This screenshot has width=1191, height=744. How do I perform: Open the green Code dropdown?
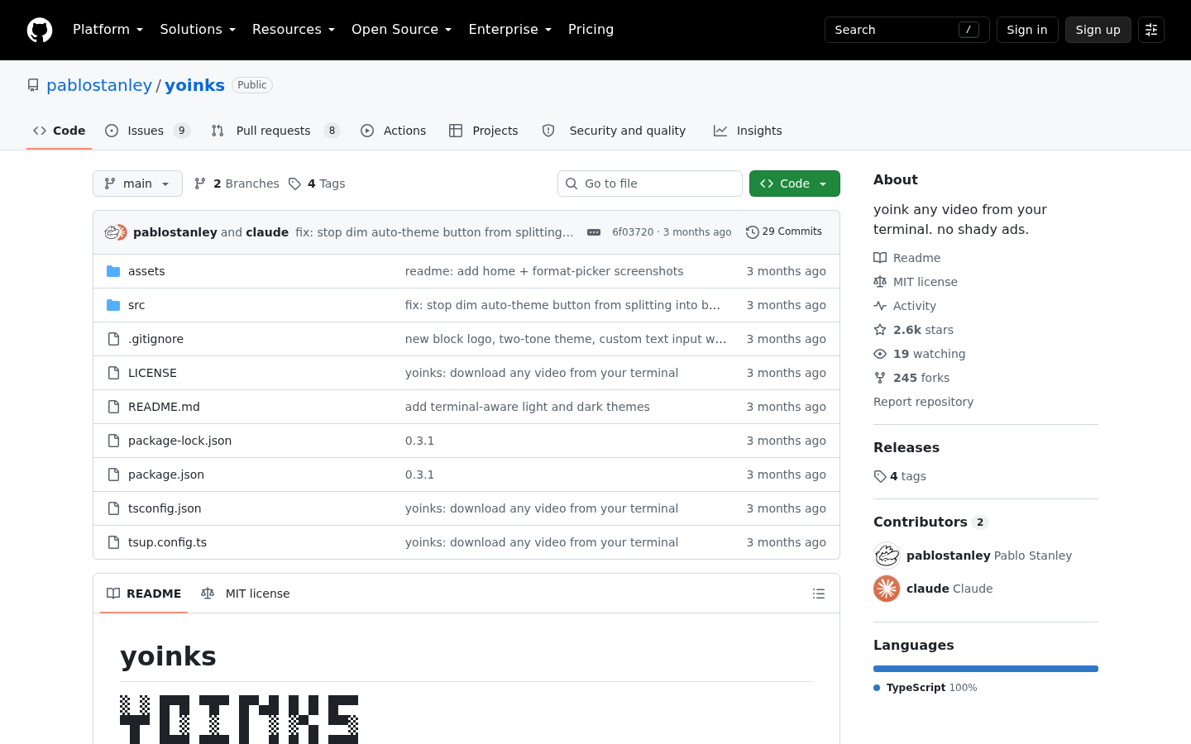coord(795,184)
